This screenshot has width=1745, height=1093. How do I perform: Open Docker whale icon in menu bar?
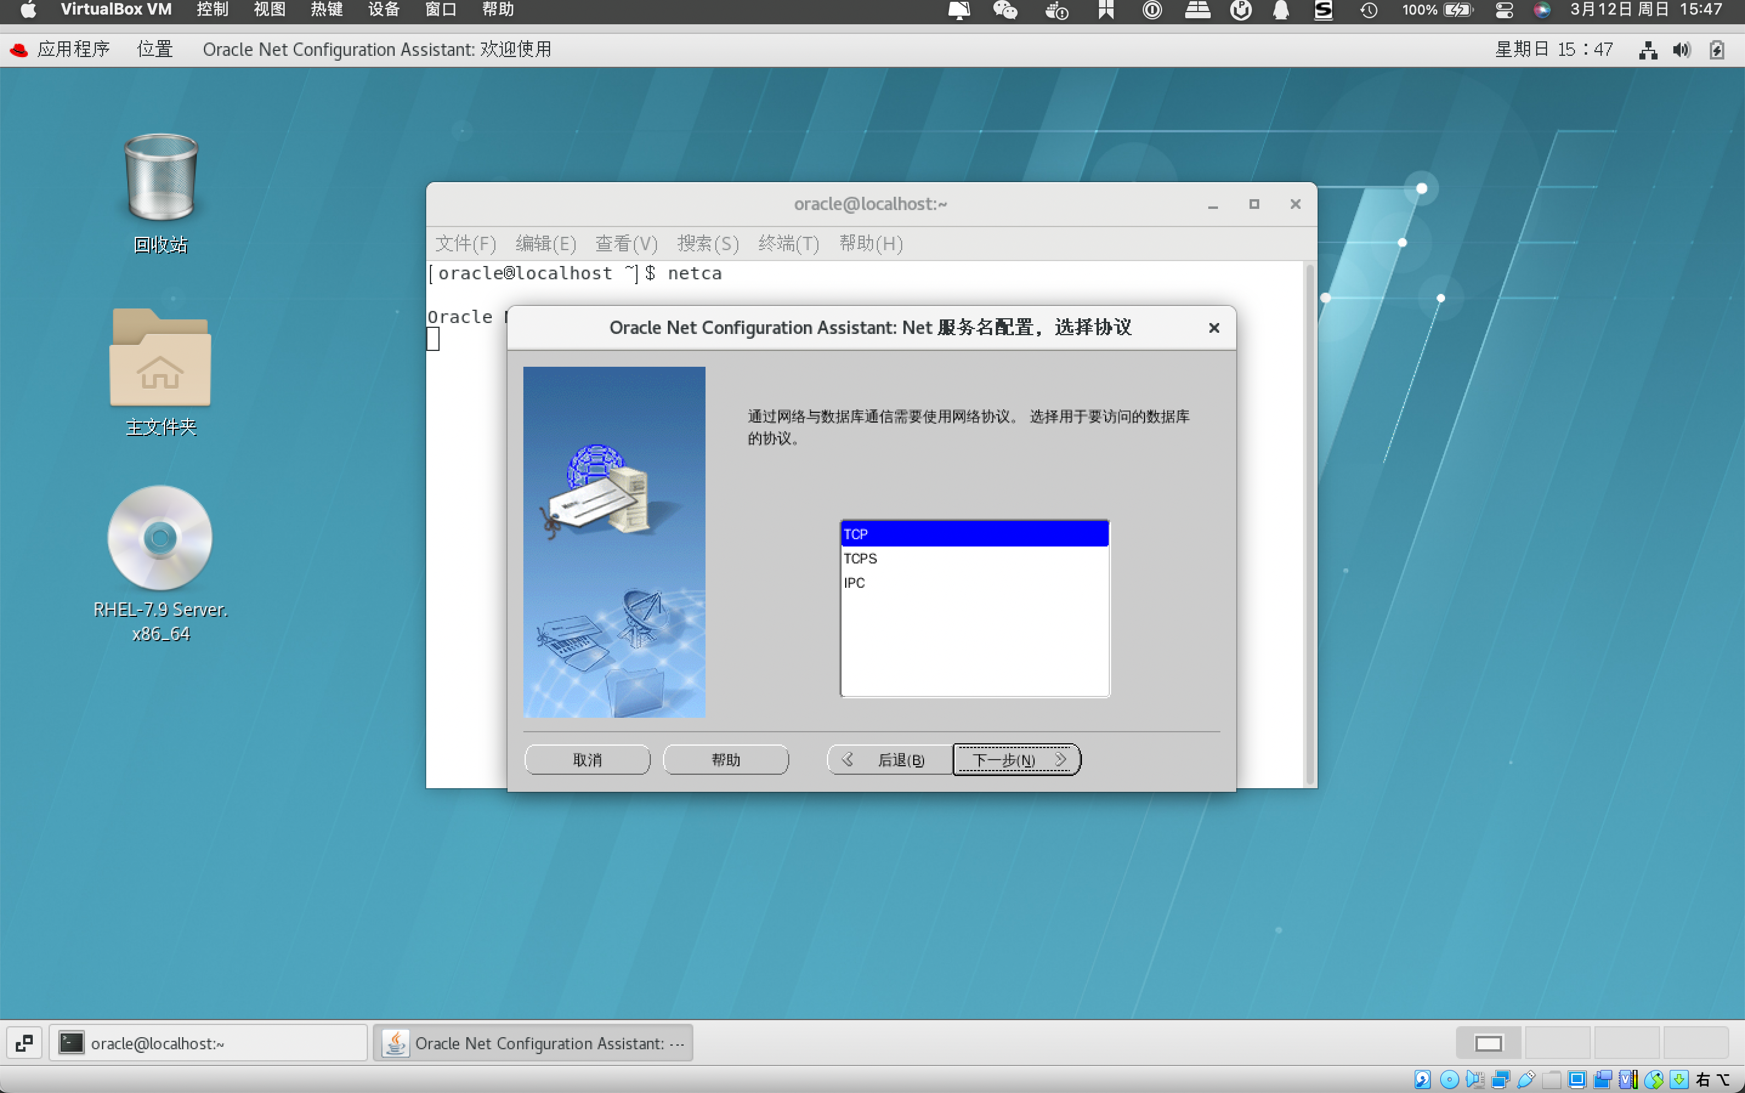1056,10
